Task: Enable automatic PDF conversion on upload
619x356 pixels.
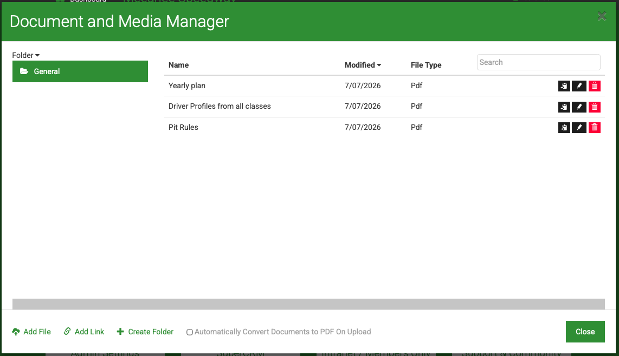Action: tap(190, 332)
